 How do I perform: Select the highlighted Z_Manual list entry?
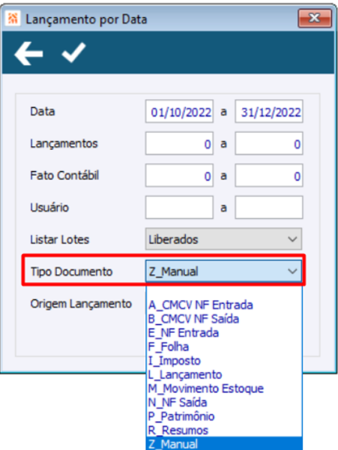[x=224, y=444]
